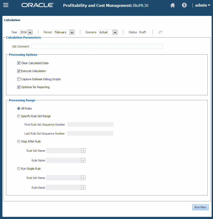Open the hamburger navigation menu
213x219 pixels.
(x=6, y=5)
